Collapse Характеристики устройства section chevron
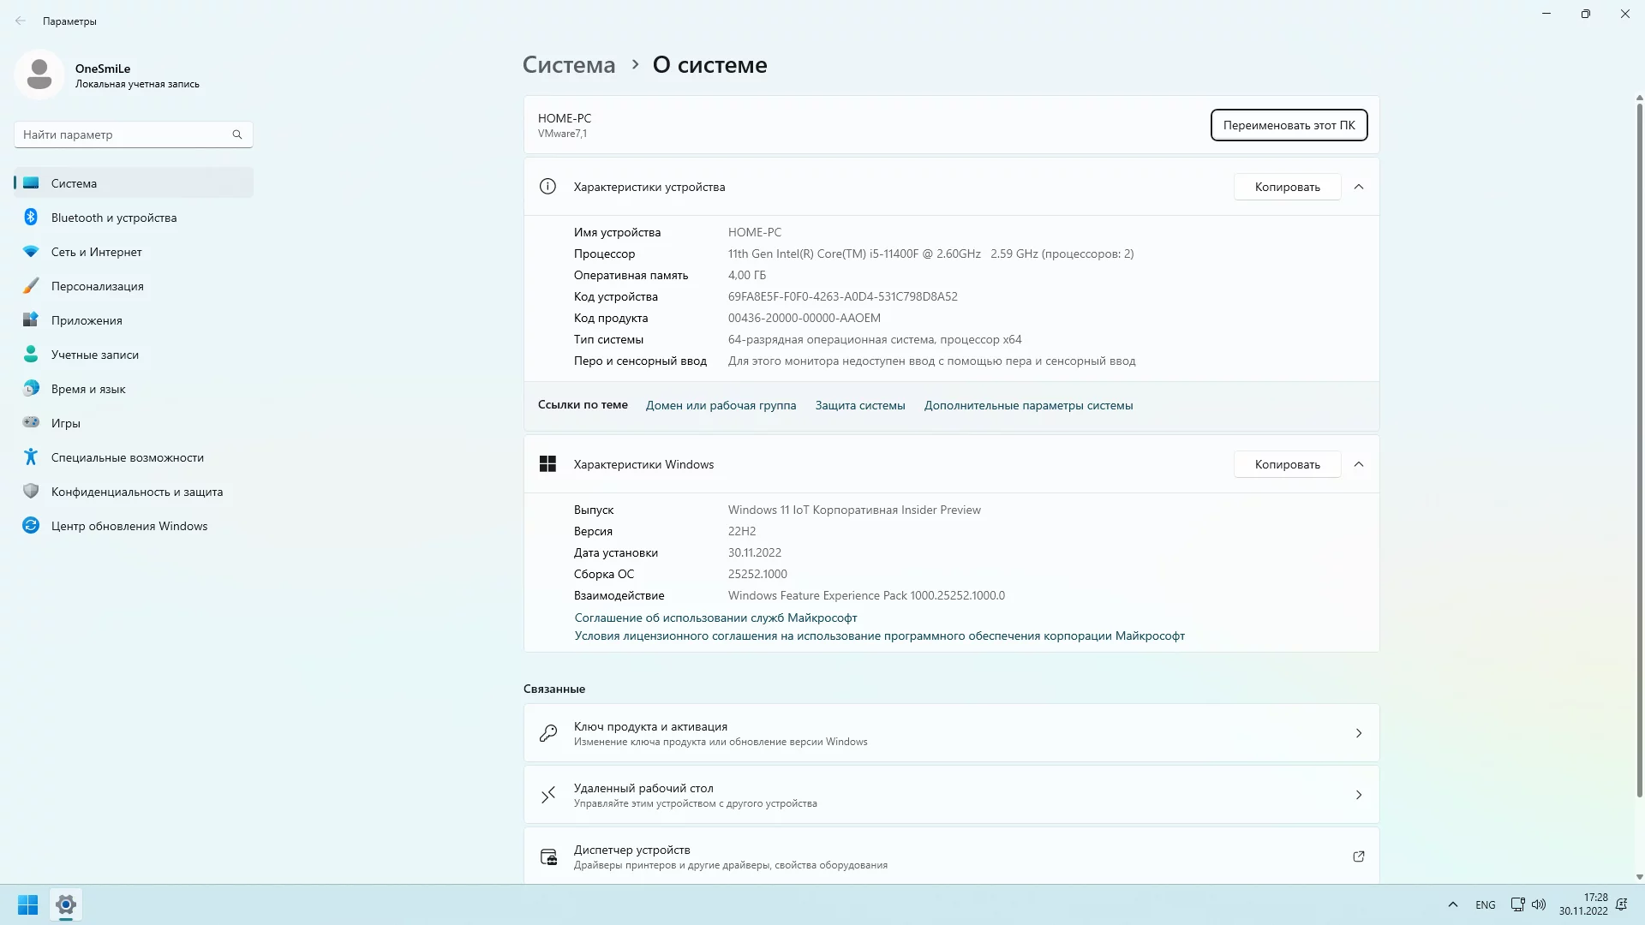The height and width of the screenshot is (925, 1645). [x=1359, y=187]
